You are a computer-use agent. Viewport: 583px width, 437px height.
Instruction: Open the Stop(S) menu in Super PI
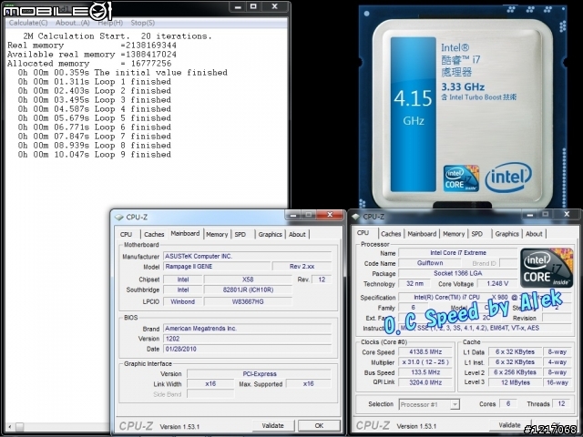coord(142,23)
